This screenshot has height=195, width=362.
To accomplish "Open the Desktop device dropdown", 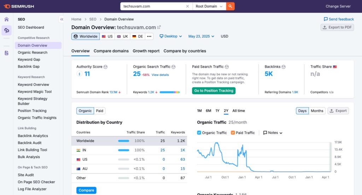I will click(171, 36).
